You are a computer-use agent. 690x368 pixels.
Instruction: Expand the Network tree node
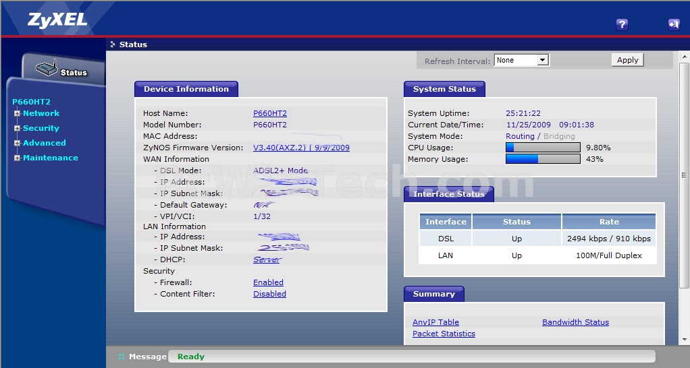coord(17,113)
